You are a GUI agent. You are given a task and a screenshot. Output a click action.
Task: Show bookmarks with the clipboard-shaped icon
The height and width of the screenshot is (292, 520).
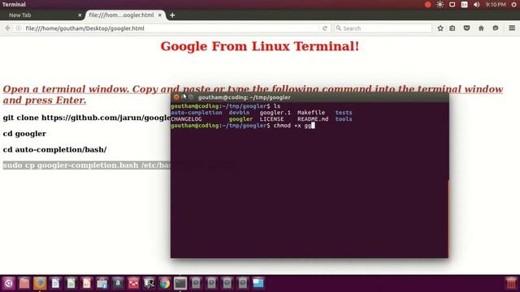pyautogui.click(x=453, y=28)
